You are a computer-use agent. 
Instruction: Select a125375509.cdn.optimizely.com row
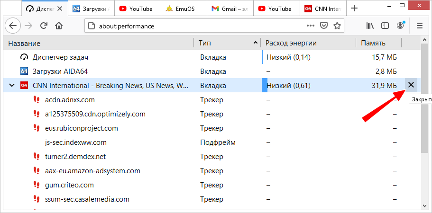click(x=212, y=114)
